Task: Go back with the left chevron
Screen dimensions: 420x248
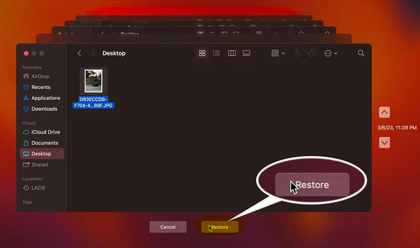Action: 79,53
